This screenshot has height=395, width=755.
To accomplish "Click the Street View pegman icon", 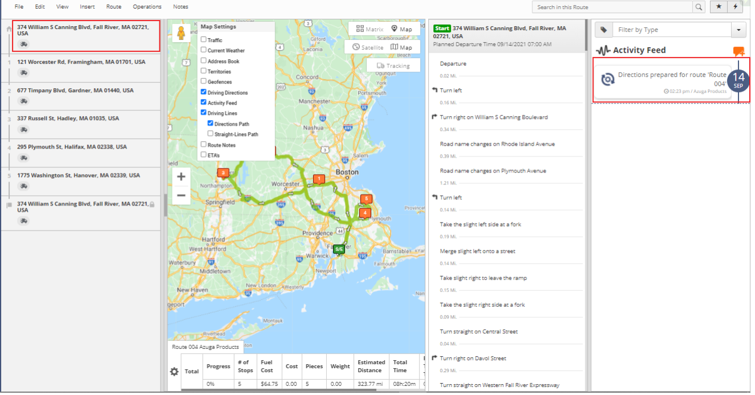I will tap(182, 34).
